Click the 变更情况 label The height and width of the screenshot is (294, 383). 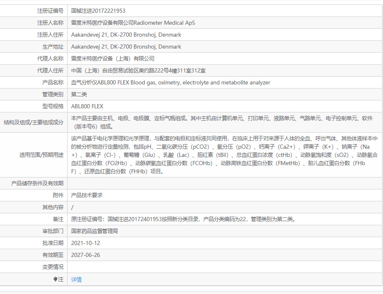(53, 267)
